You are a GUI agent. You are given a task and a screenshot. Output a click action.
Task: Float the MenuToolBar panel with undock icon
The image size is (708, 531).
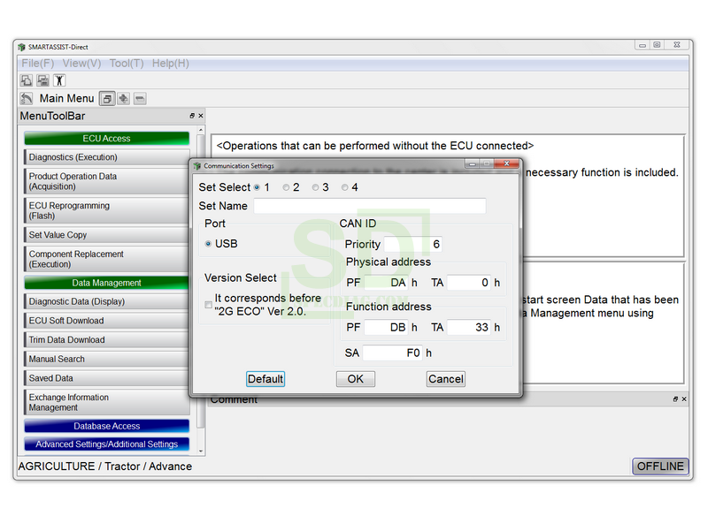coord(192,116)
